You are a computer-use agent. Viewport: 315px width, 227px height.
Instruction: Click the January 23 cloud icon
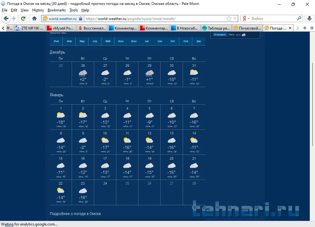pos(83,191)
